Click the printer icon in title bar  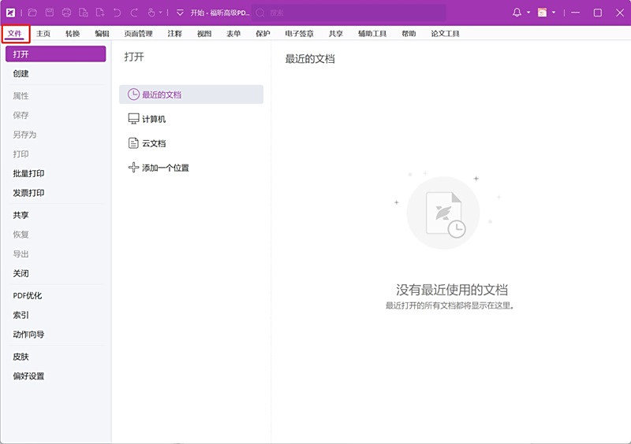click(66, 13)
